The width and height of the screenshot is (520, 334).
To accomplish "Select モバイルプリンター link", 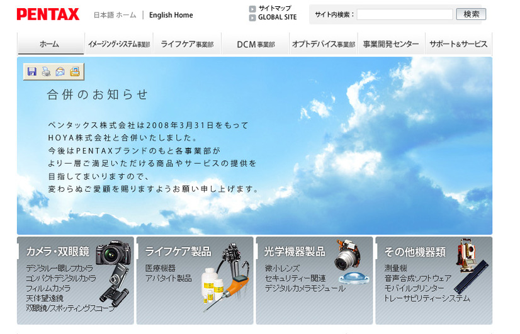I will [x=414, y=288].
